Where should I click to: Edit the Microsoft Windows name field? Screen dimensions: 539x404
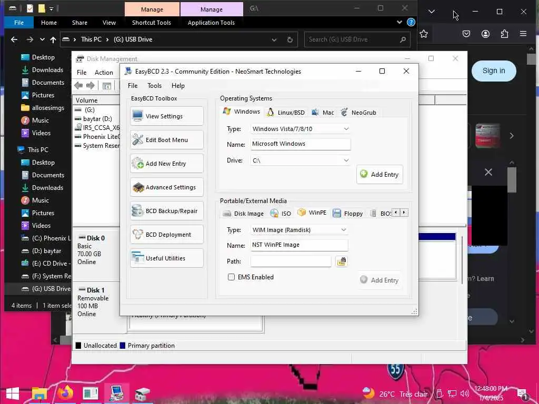click(301, 144)
